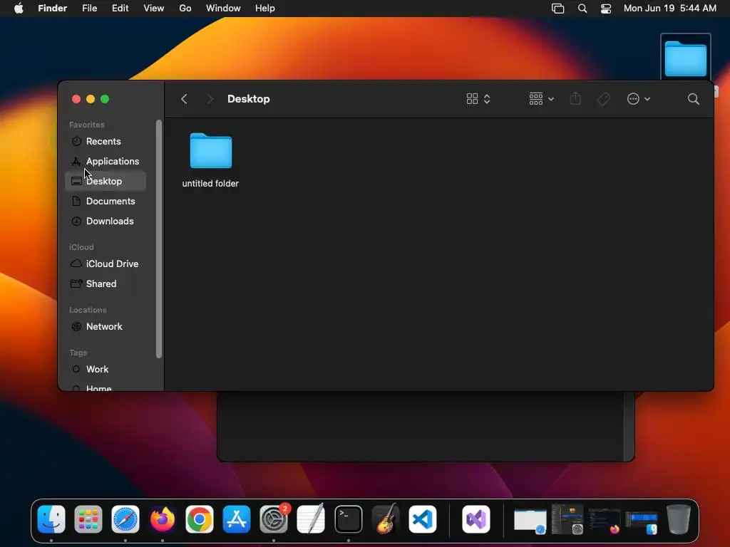Click the Share toolbar icon
This screenshot has height=547, width=730.
point(575,98)
